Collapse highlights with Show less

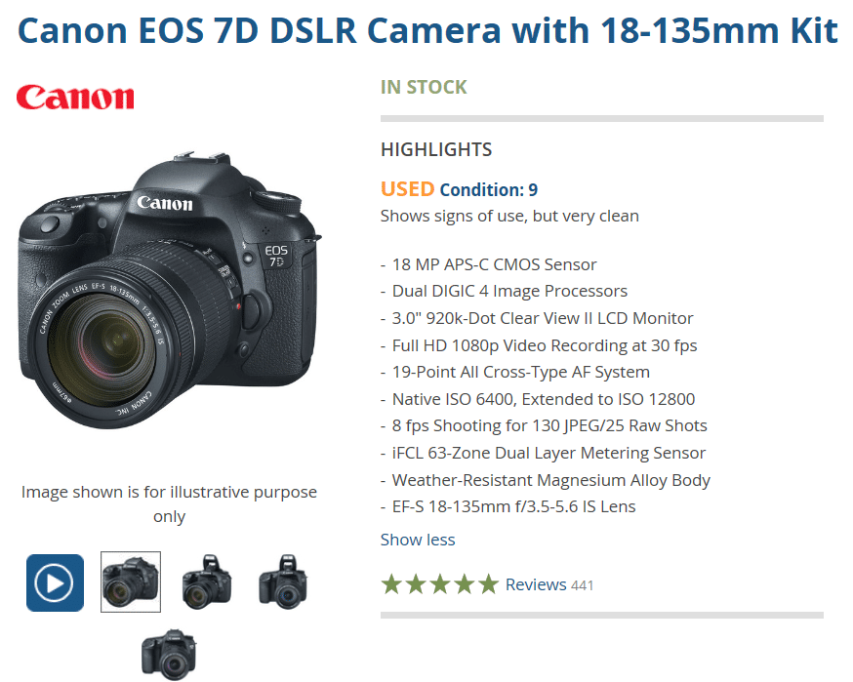point(418,540)
